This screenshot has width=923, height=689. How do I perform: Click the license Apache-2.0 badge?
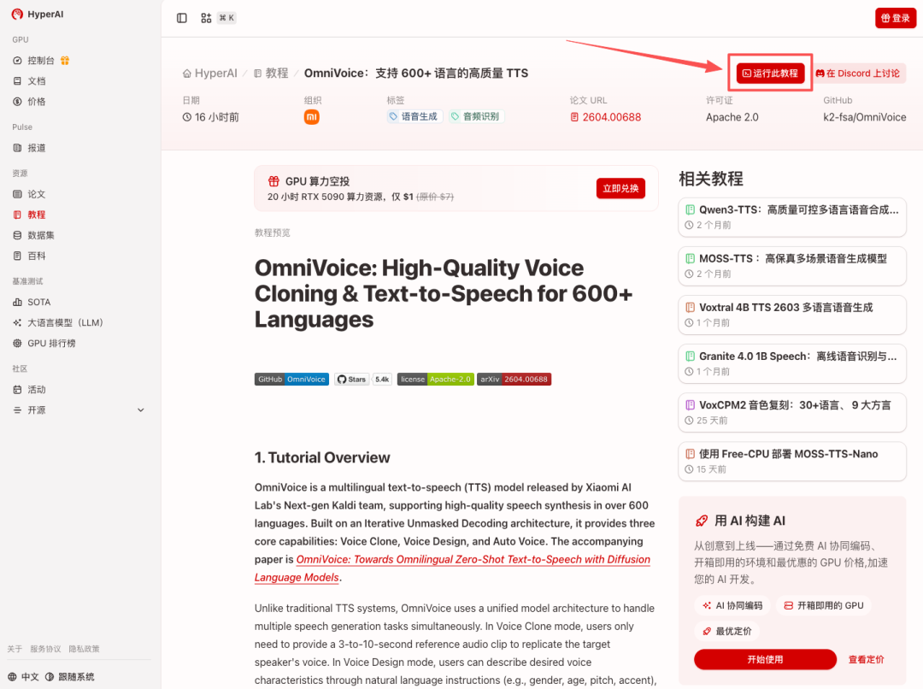pos(436,380)
